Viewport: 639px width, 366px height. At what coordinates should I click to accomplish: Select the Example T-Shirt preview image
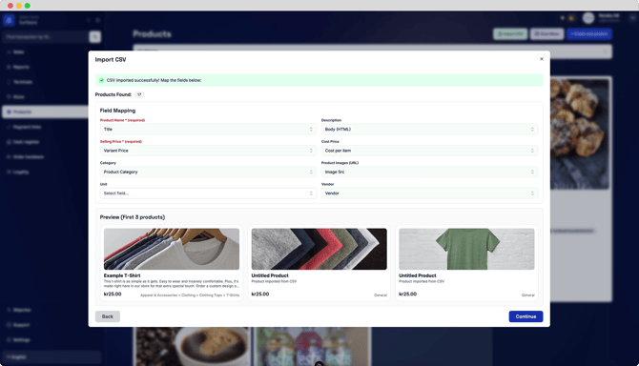[172, 249]
